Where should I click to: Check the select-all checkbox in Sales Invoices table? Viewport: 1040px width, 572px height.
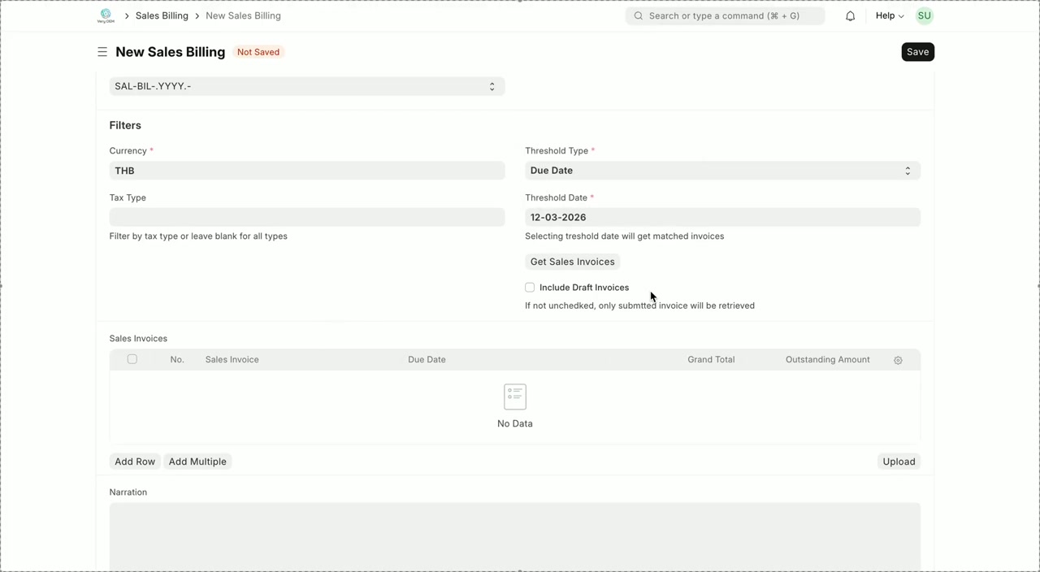point(132,359)
